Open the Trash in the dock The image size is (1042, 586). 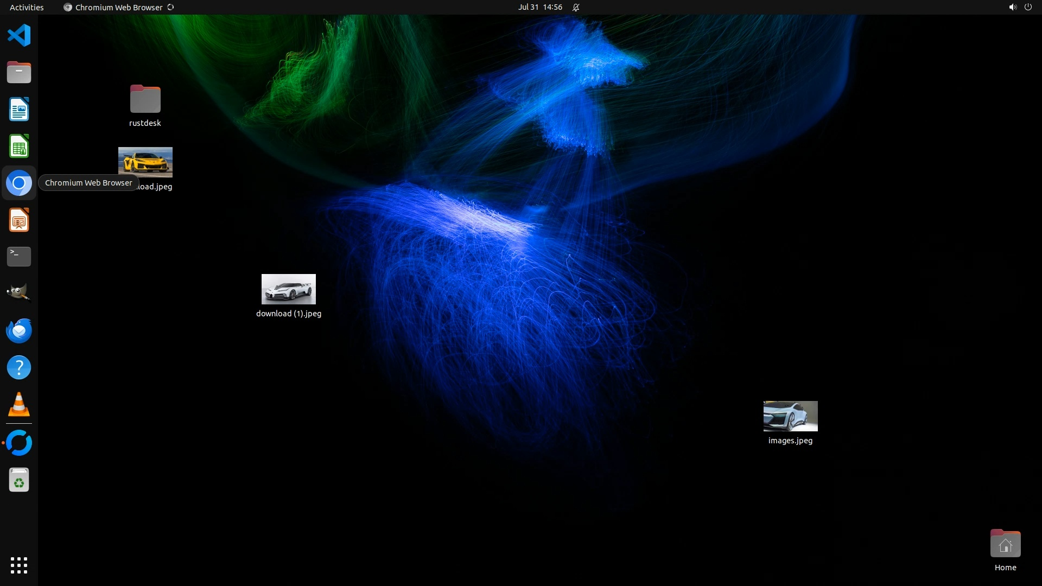[x=19, y=480]
